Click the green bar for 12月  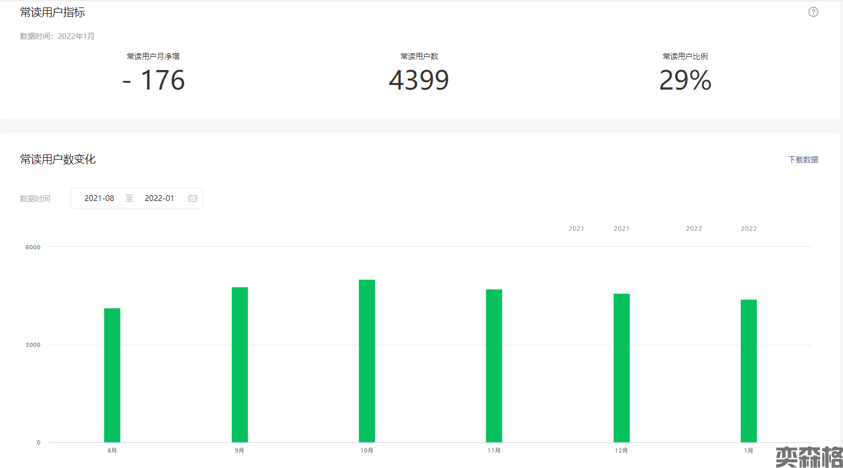pos(621,368)
